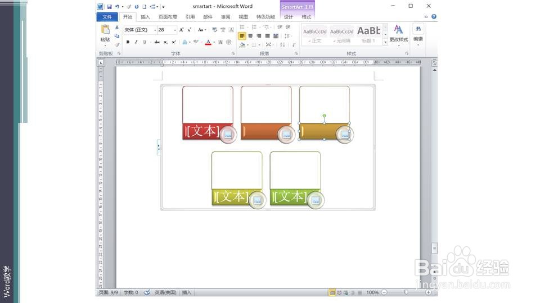540x303 pixels.
Task: Apply subscript formatting
Action: [x=165, y=42]
